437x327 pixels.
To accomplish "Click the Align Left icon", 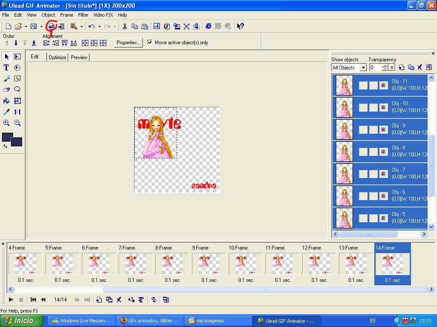I will pos(47,43).
